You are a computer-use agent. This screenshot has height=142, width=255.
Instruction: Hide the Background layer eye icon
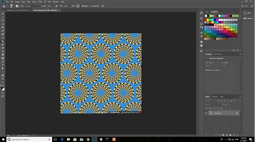[x=206, y=113]
